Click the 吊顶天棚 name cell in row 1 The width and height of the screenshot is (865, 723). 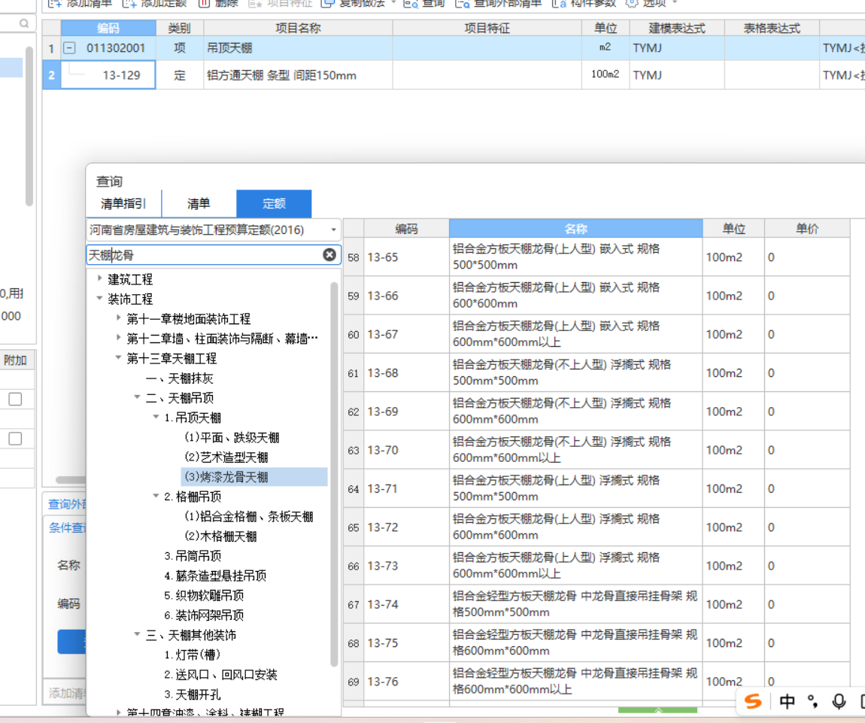(298, 48)
